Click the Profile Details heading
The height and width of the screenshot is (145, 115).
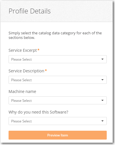click(x=30, y=11)
